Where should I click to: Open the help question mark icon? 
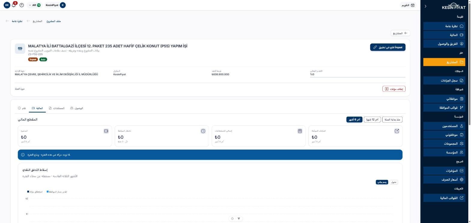(22, 5)
